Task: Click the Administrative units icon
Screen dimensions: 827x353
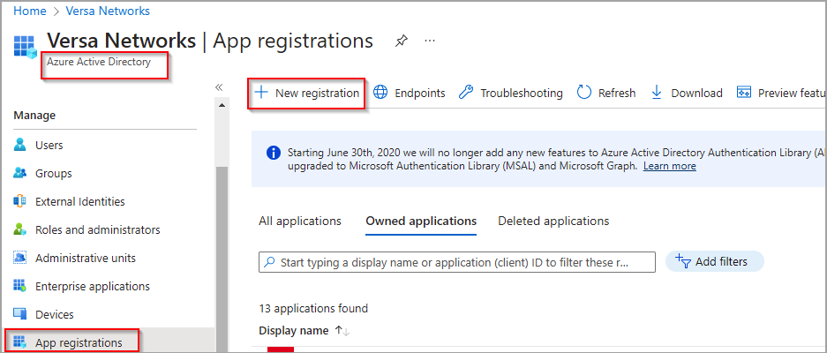Action: [20, 258]
